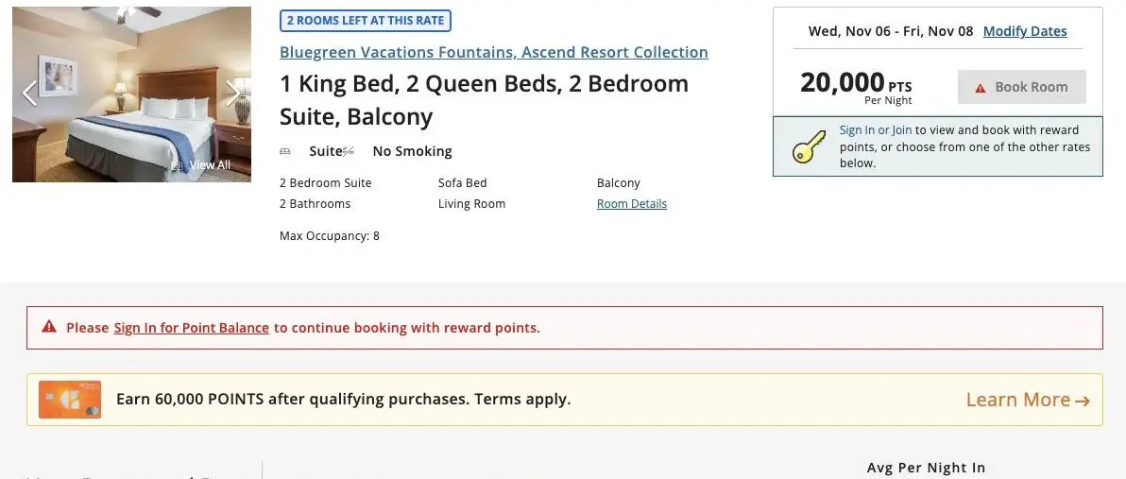Click Modify Dates link

pos(1025,31)
